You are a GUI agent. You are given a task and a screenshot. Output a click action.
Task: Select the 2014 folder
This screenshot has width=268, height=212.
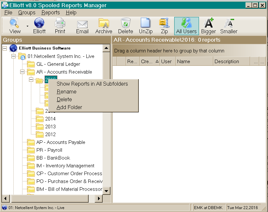click(50, 119)
